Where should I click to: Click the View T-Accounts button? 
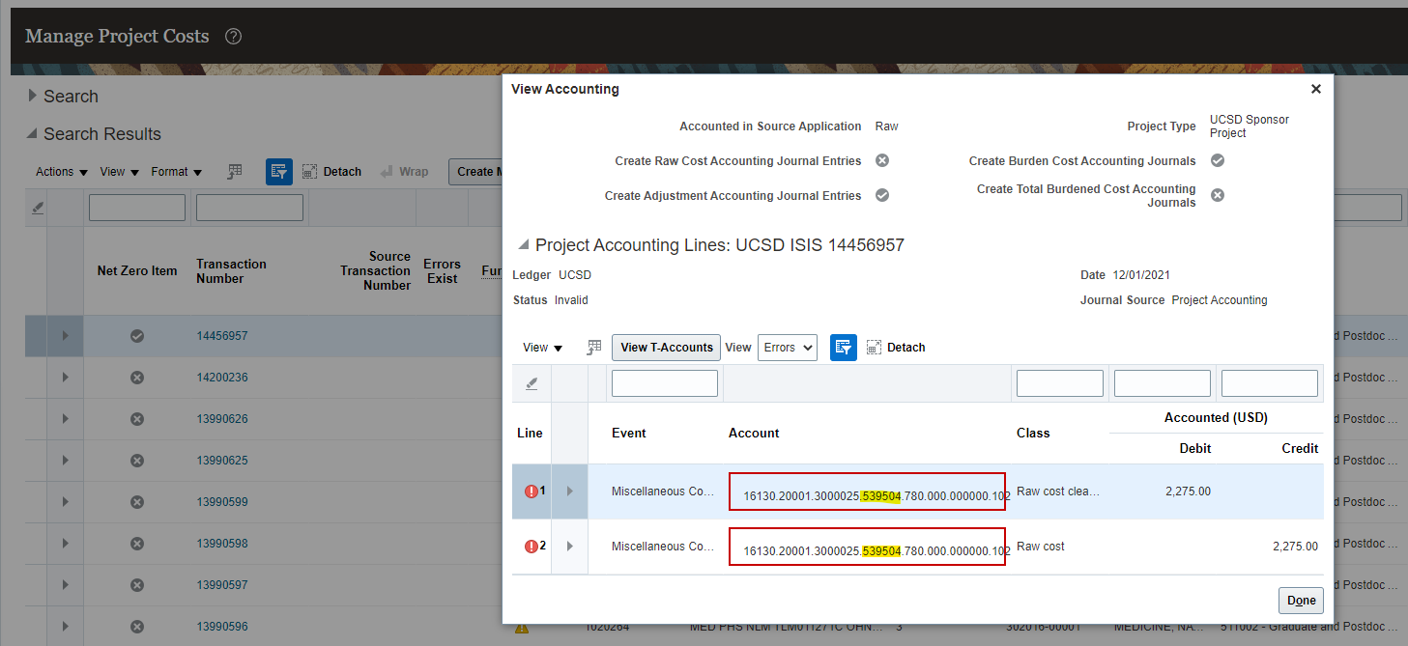pos(666,348)
